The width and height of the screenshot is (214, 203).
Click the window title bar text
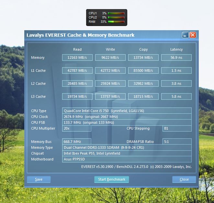(80, 35)
